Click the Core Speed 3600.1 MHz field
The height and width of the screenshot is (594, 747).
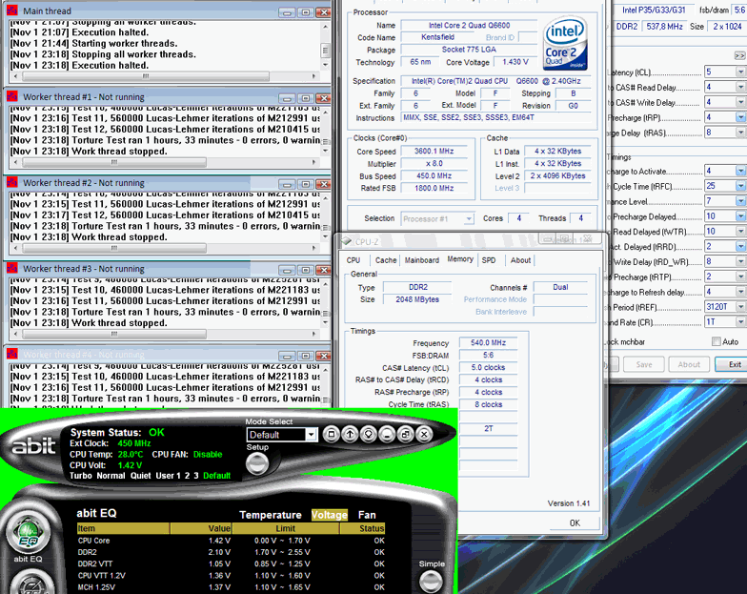click(434, 151)
